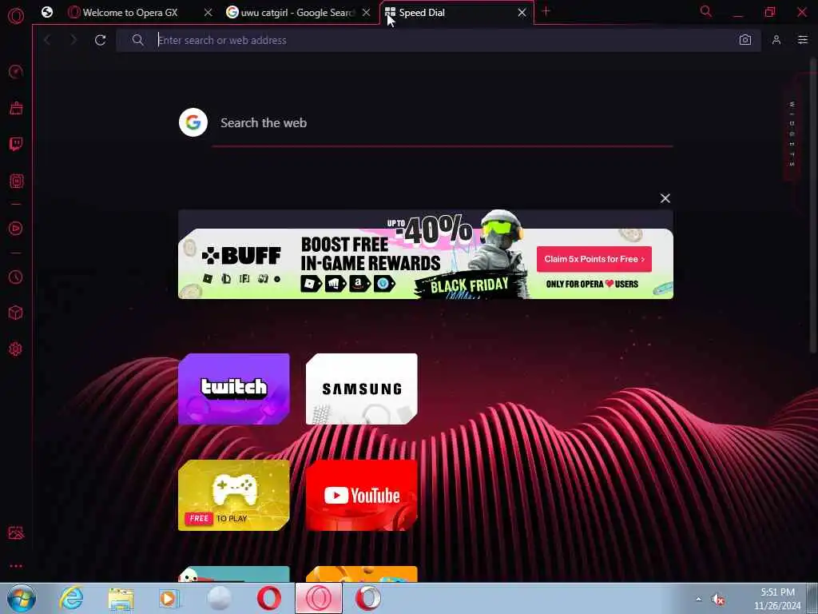Open the YouTube speed dial tile
The width and height of the screenshot is (818, 614).
click(362, 495)
